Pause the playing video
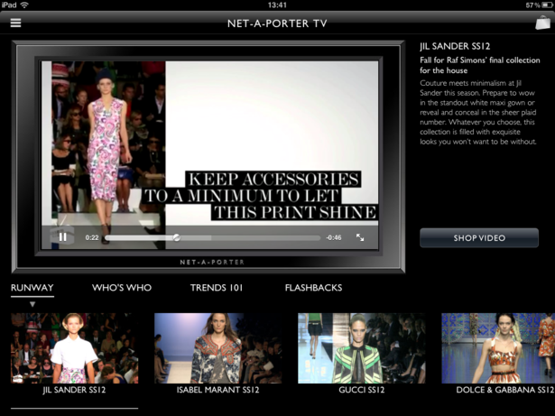This screenshot has width=555, height=416. tap(62, 237)
